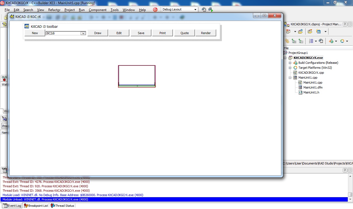Click the drawn rectangle in KitCAD canvas
The image size is (353, 209).
137,76
